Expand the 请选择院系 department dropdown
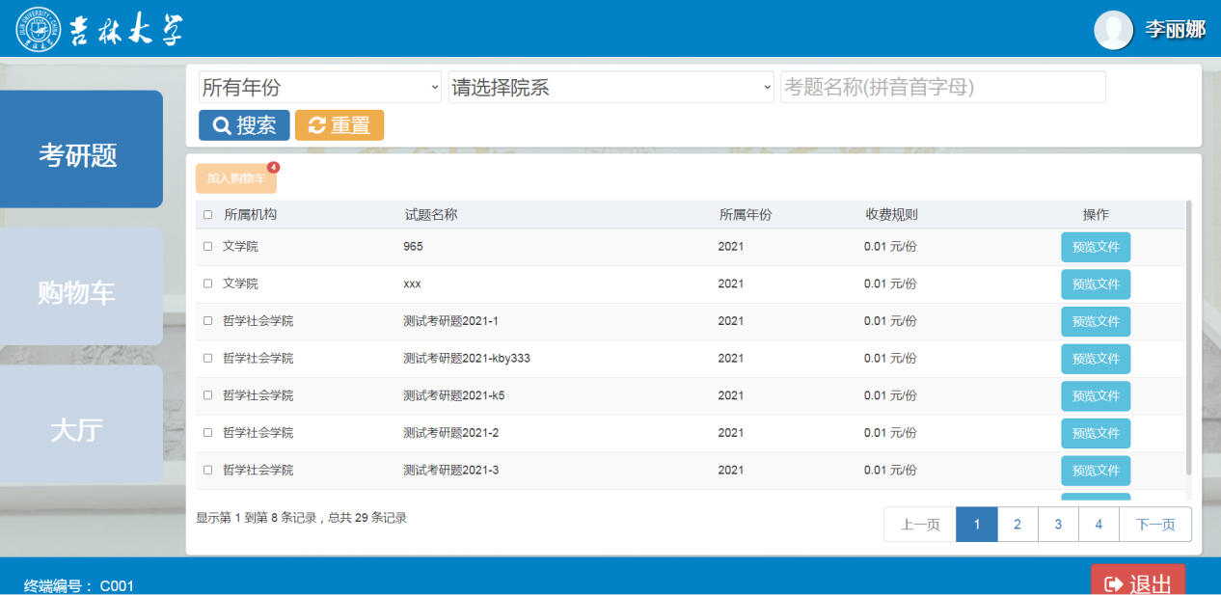This screenshot has height=595, width=1221. (611, 88)
